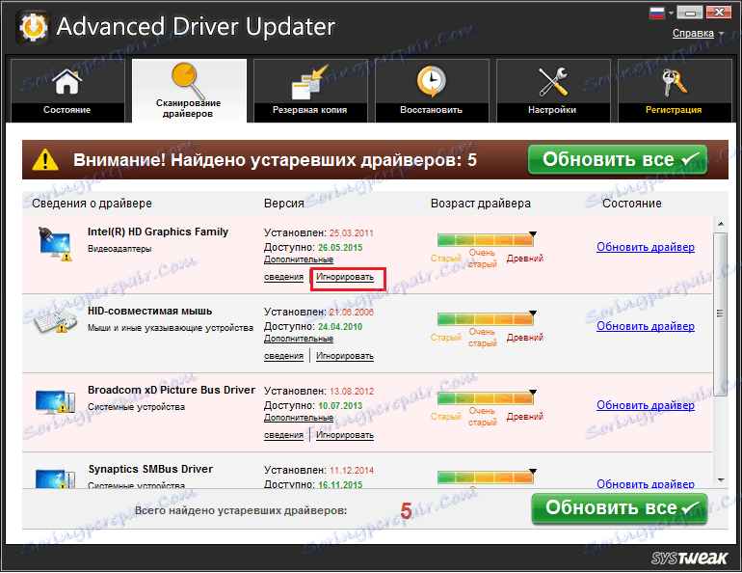The image size is (742, 573).
Task: Select the Сканирование драйверов tab
Action: point(189,91)
